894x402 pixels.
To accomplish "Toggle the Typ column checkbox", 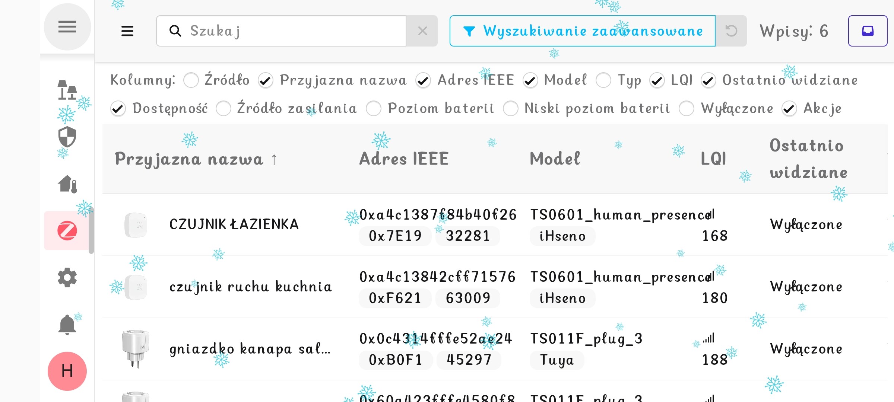I will coord(603,80).
